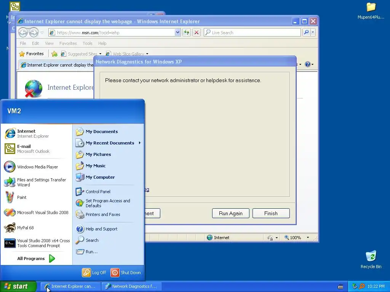This screenshot has width=390, height=292.
Task: Open the Run dialog
Action: (109, 252)
